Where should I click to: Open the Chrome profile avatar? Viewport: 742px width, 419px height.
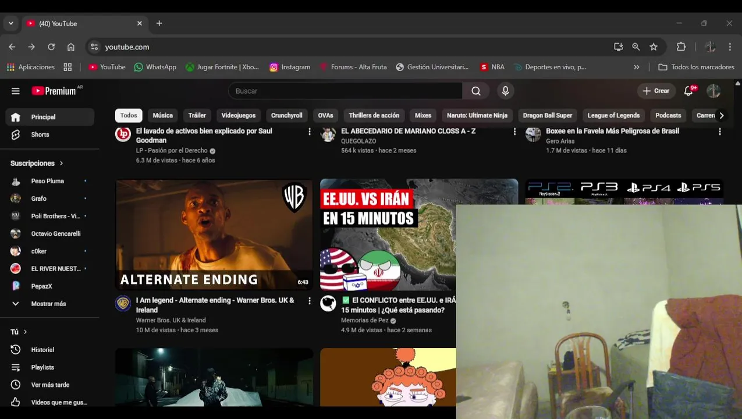[x=710, y=47]
